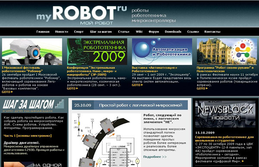The height and width of the screenshot is (167, 259).
Task: Click the робототехника tagline in header
Action: [149, 16]
